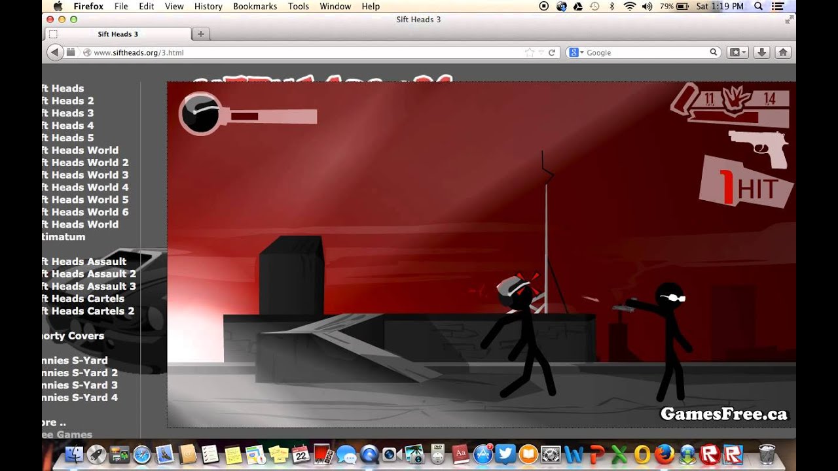The height and width of the screenshot is (471, 838).
Task: Open Firefox icon in dock
Action: click(664, 454)
